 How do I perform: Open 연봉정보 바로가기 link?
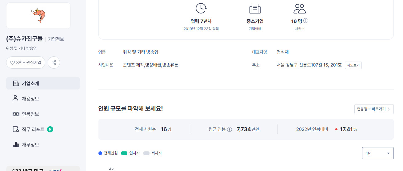point(374,109)
